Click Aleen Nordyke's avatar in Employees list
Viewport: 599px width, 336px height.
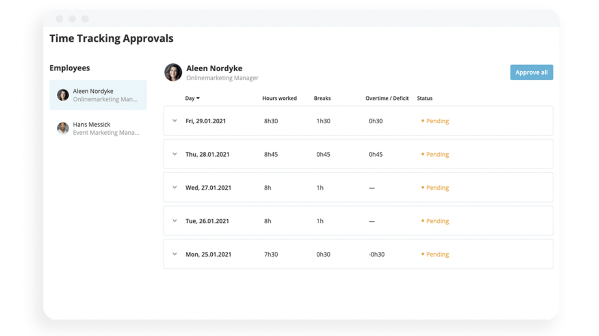(x=63, y=95)
